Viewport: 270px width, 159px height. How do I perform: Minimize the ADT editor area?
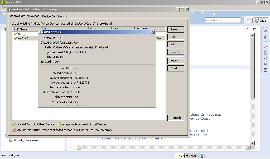coord(248,29)
